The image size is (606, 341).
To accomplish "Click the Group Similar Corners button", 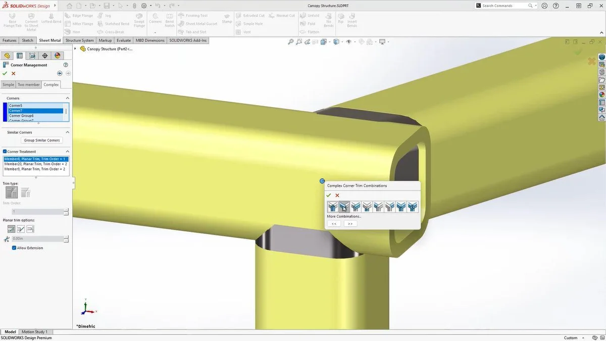I will [x=42, y=140].
